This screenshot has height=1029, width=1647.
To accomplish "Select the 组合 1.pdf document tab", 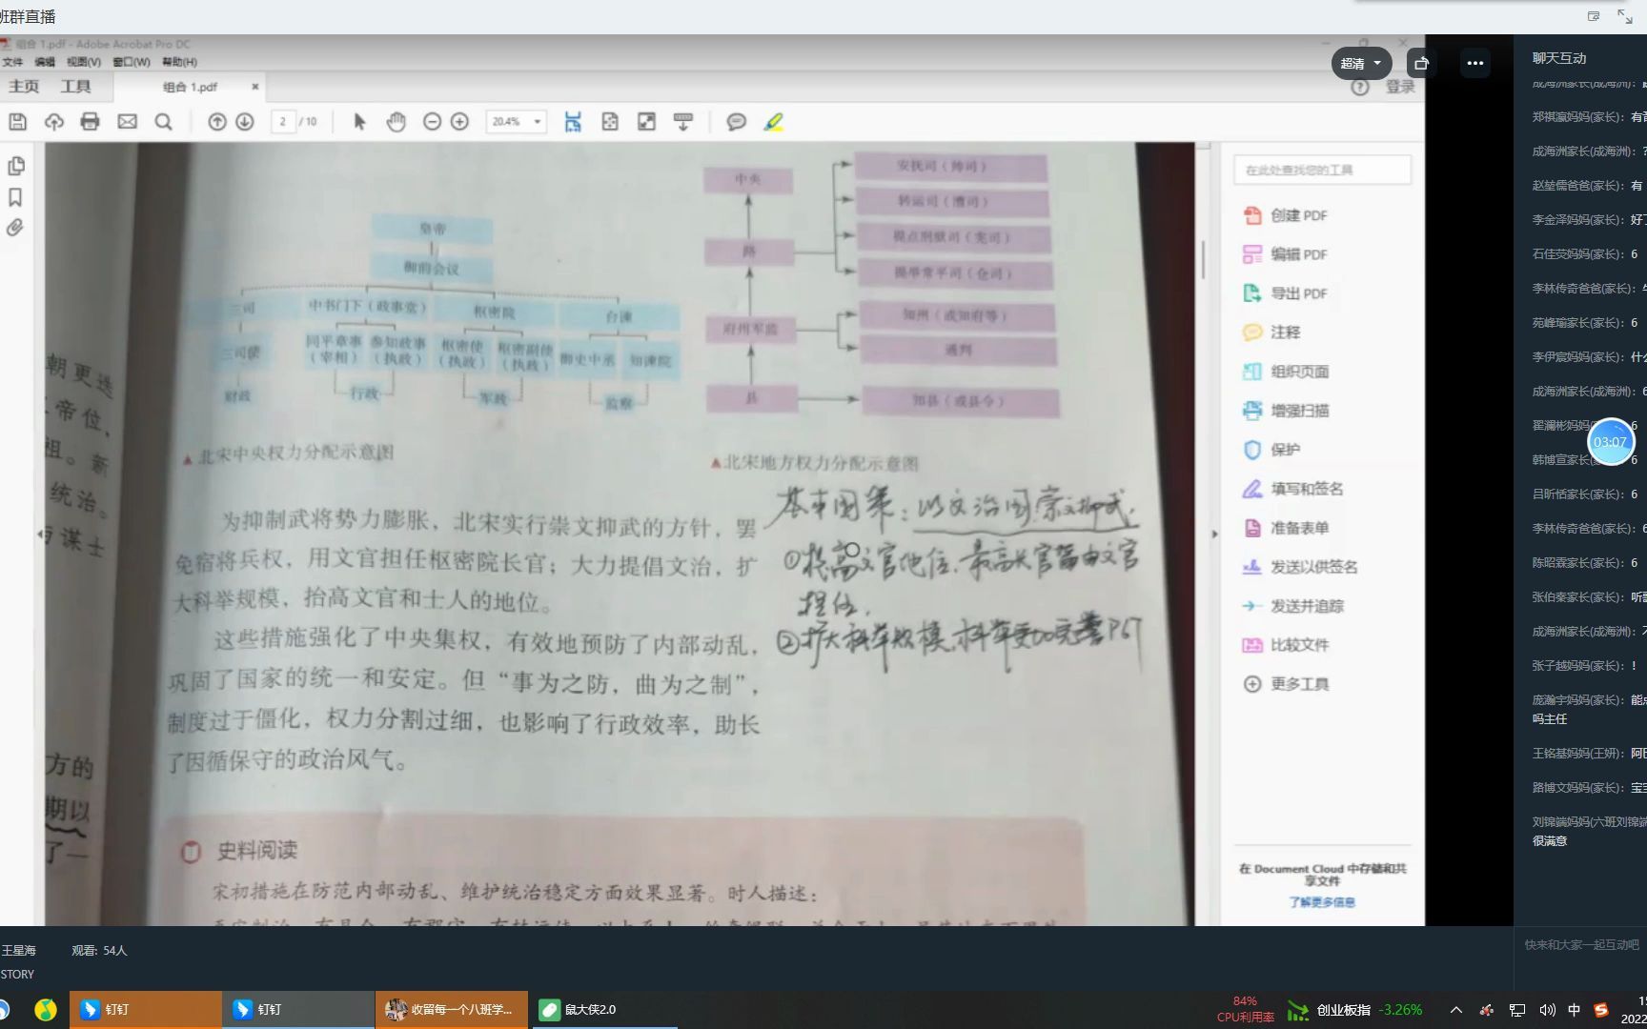I will tap(190, 87).
